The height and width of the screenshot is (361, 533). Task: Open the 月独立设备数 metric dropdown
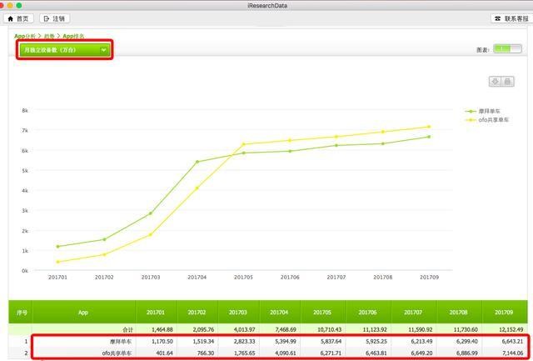(65, 50)
